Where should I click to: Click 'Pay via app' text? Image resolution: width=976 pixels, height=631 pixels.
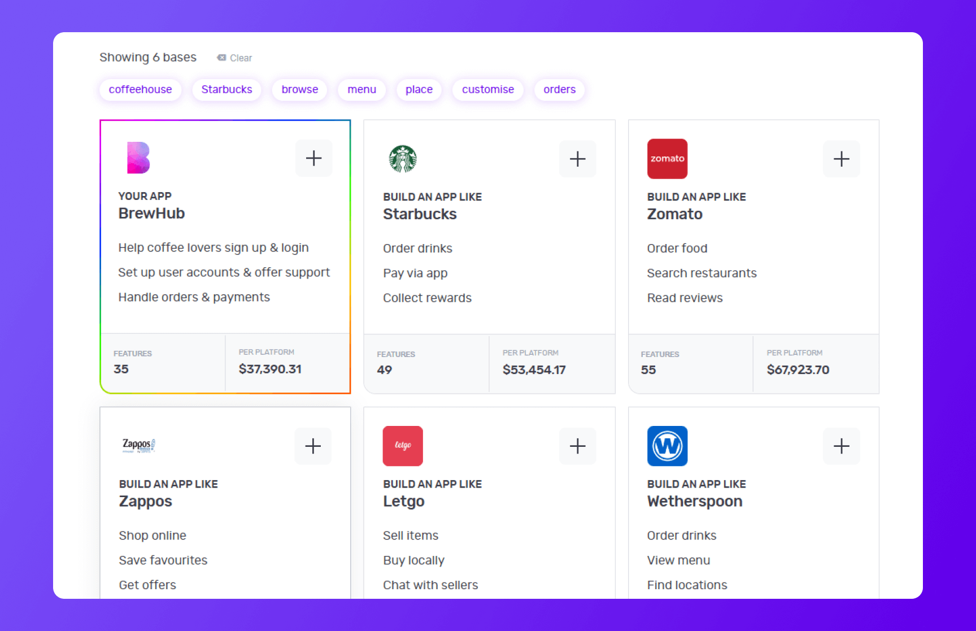click(415, 273)
